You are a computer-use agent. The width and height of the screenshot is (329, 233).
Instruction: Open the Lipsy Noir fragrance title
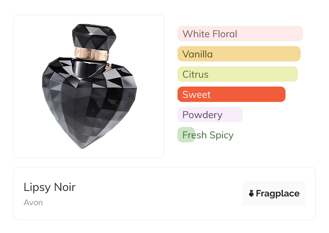click(x=50, y=187)
